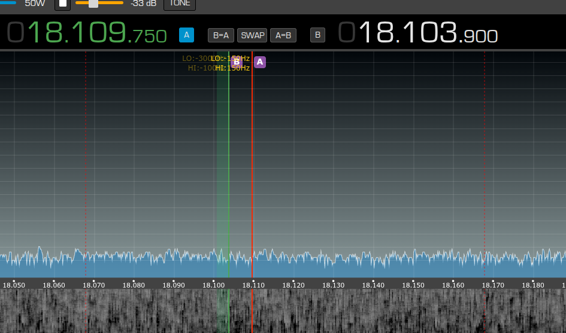Click the purple B marker on the spectrum
Screen dimensions: 566x333
[236, 62]
